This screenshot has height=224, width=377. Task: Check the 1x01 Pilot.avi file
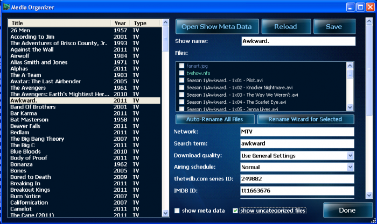coord(182,80)
